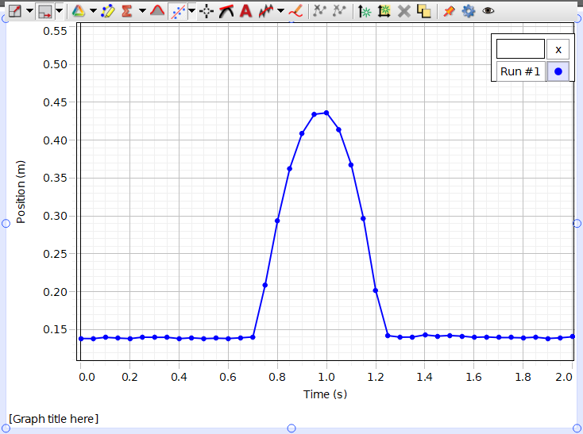Viewport: 583px width, 434px height.
Task: Click the blue dot swatch for Run #1
Action: 558,71
